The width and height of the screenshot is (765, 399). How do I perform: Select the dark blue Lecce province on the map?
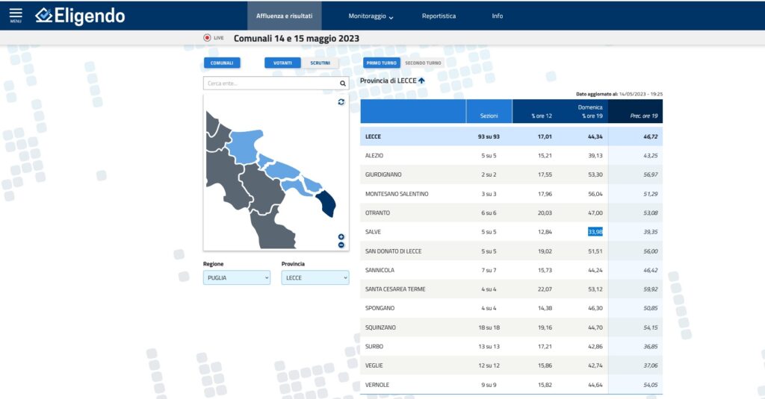click(327, 204)
